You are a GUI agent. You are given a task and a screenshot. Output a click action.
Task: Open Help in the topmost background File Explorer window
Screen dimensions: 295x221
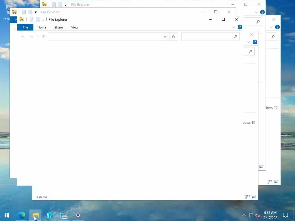[262, 12]
